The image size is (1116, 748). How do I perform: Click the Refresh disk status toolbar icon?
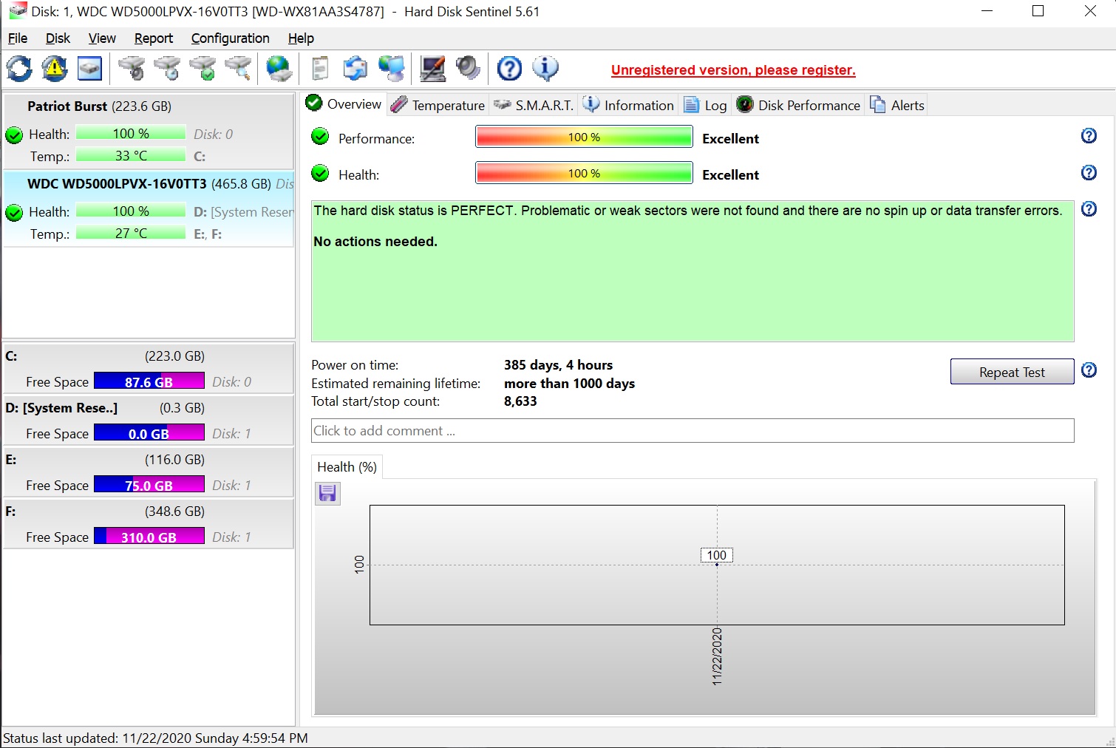19,69
